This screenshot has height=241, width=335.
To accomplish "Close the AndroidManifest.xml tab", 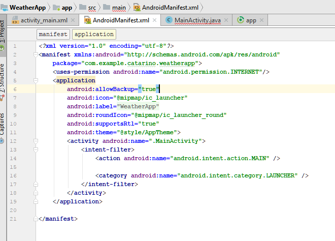I will (155, 20).
